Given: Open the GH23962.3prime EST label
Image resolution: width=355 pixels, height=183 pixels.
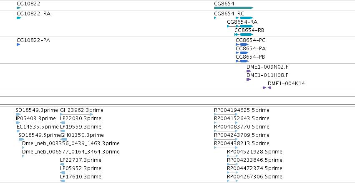Looking at the screenshot, I should tap(82, 110).
